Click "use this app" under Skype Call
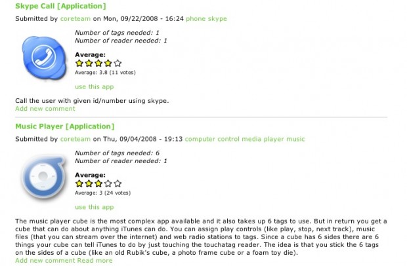This screenshot has width=407, height=266. coord(95,86)
